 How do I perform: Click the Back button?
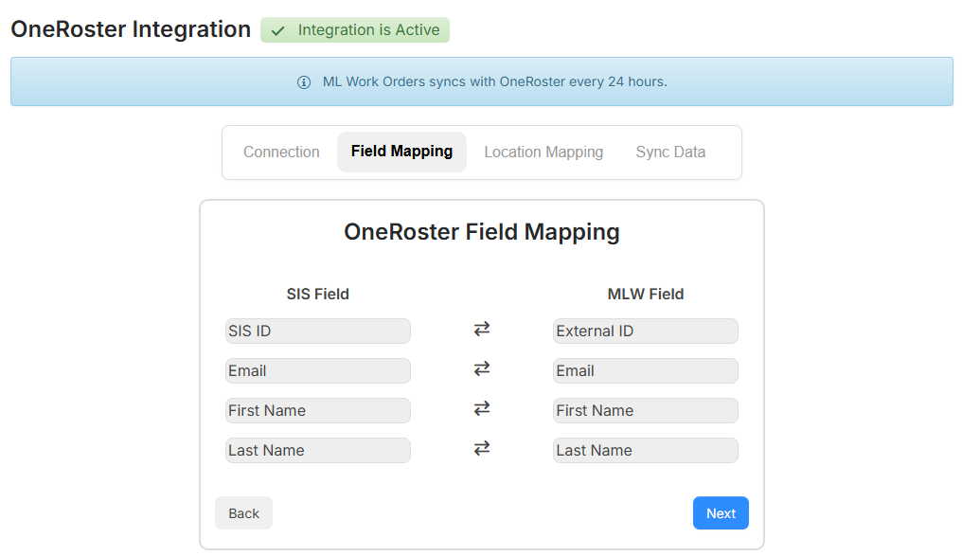[x=243, y=512]
